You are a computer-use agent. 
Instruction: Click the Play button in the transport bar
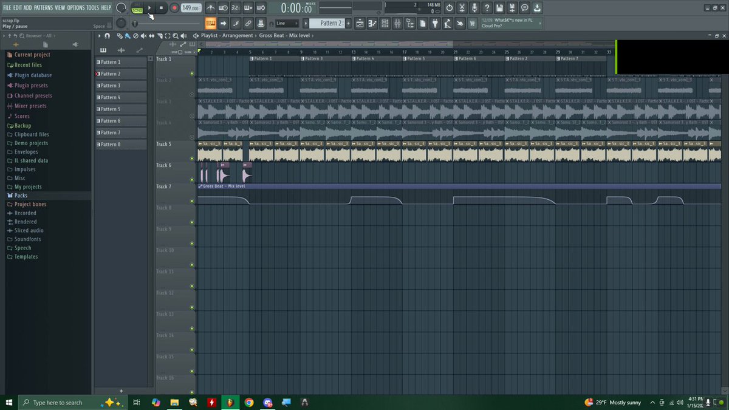point(149,8)
